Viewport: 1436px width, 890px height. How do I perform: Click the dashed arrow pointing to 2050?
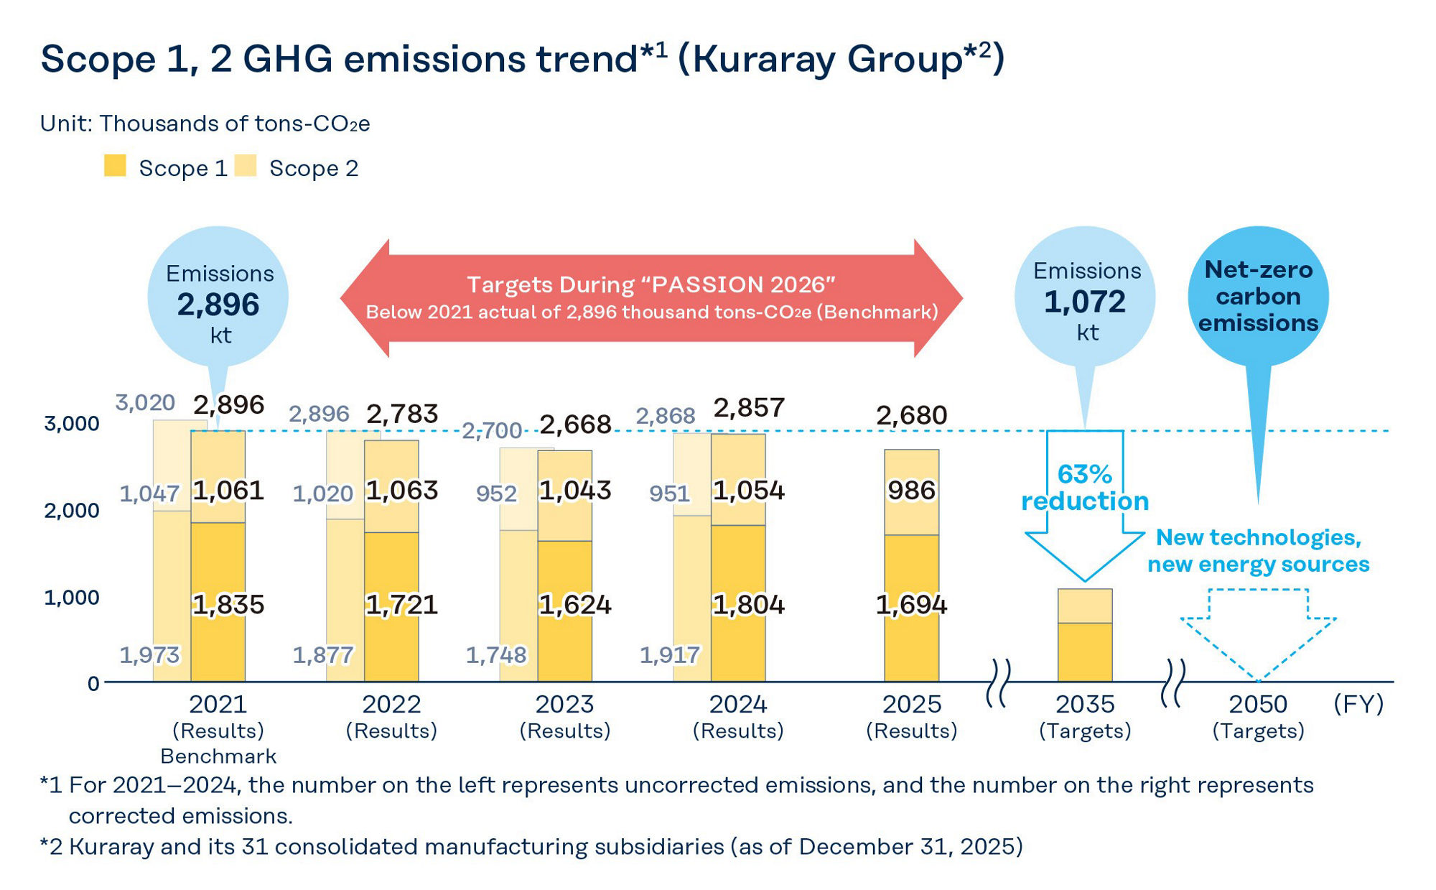pyautogui.click(x=1258, y=635)
